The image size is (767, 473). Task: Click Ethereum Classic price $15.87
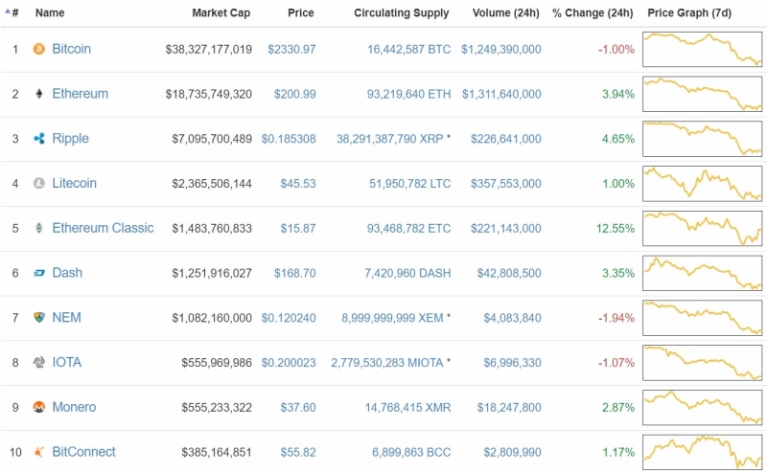(298, 228)
